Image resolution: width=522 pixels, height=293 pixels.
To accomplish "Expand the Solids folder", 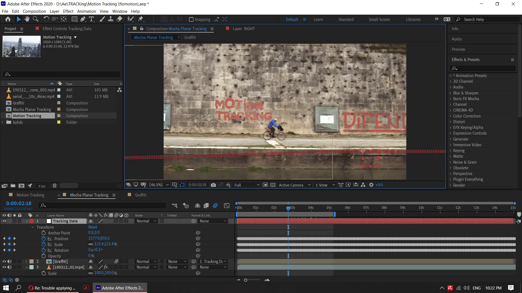I will [3, 122].
